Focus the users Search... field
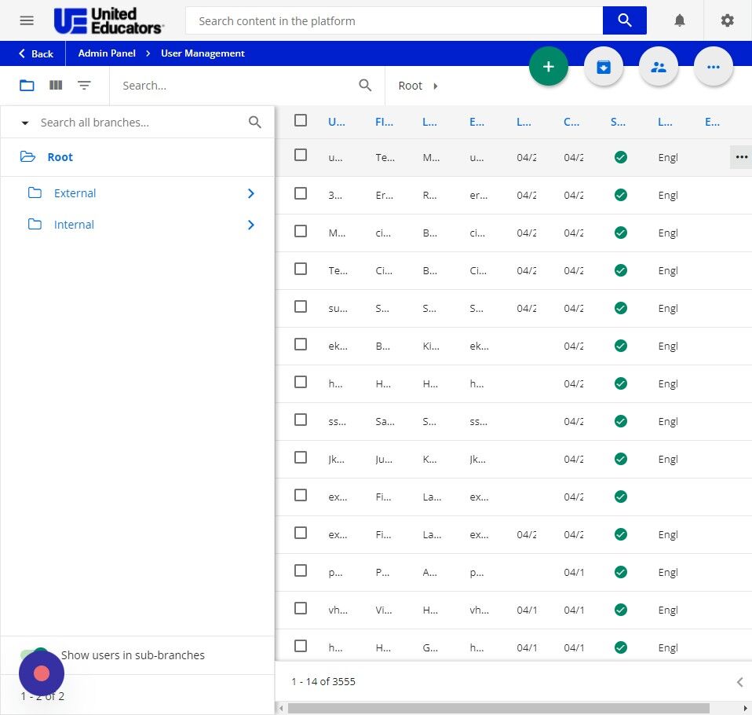The height and width of the screenshot is (715, 752). click(239, 86)
